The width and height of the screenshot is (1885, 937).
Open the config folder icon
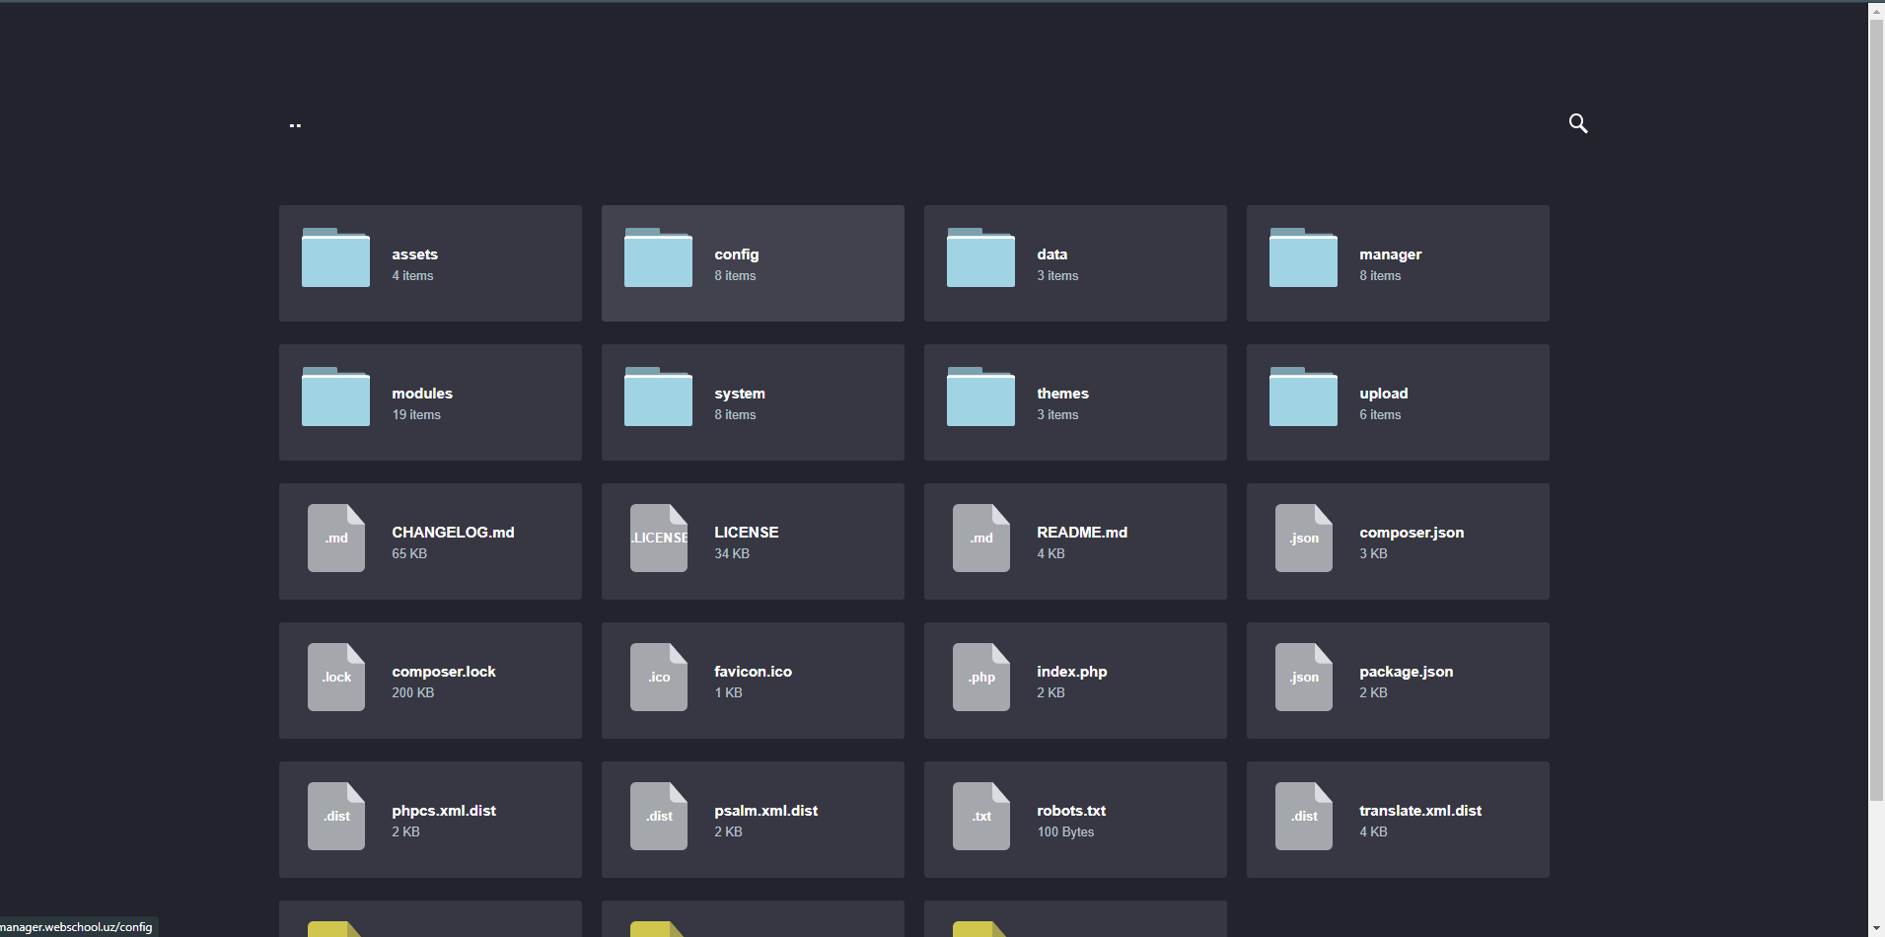(658, 258)
